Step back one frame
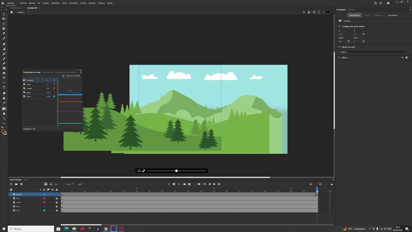This screenshot has width=412, height=232. coord(210,184)
